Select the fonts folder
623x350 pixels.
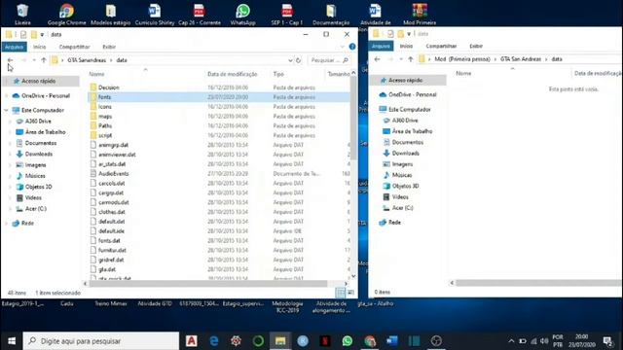click(218, 97)
